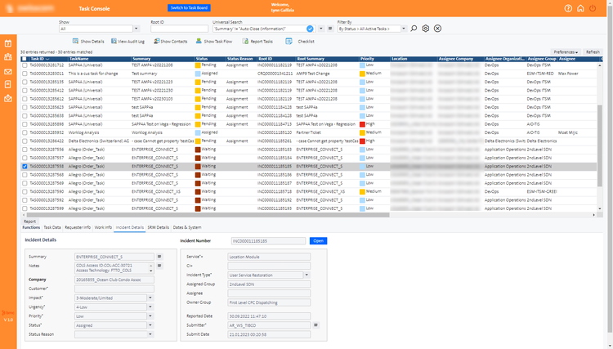This screenshot has width=613, height=349.
Task: Open the help question mark icon
Action: pyautogui.click(x=568, y=8)
